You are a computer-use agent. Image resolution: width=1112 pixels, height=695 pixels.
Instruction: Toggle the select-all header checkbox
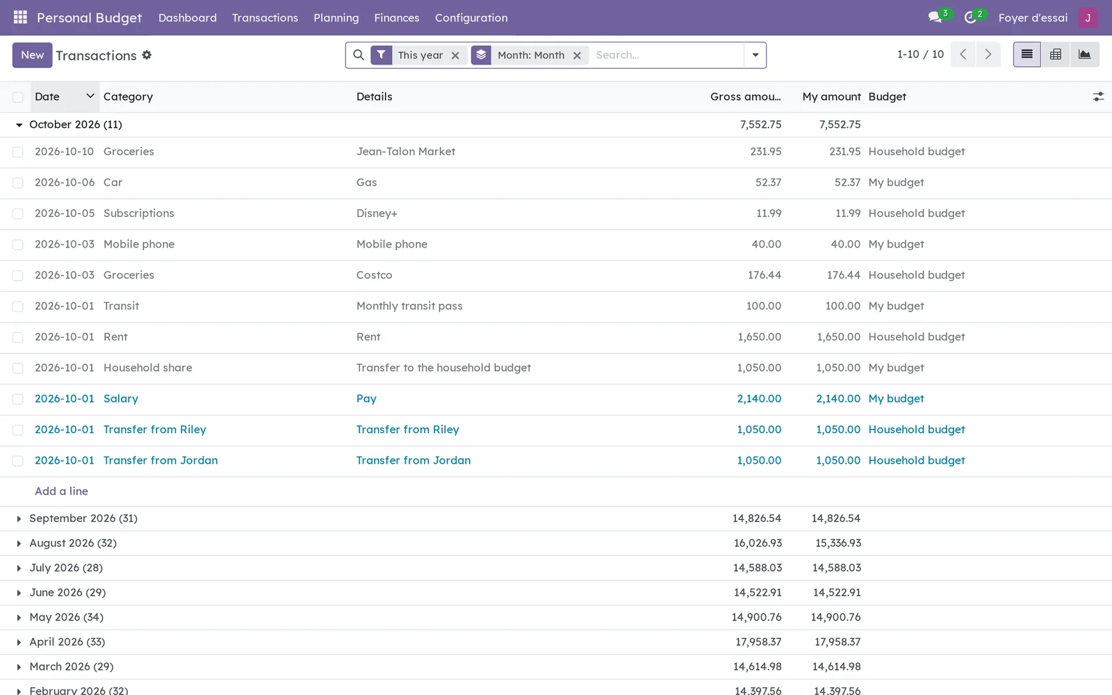point(18,97)
